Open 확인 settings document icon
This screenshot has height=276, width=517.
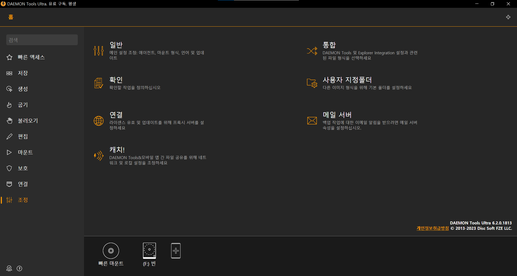(99, 83)
